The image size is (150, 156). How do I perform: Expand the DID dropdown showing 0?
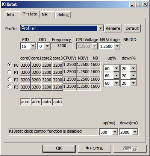click(x=47, y=46)
